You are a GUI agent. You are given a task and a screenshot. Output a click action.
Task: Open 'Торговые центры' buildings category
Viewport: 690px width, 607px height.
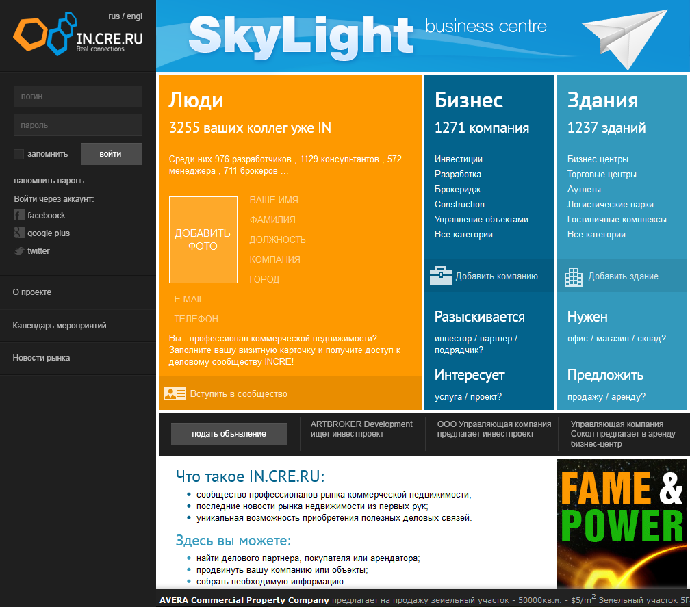click(602, 175)
